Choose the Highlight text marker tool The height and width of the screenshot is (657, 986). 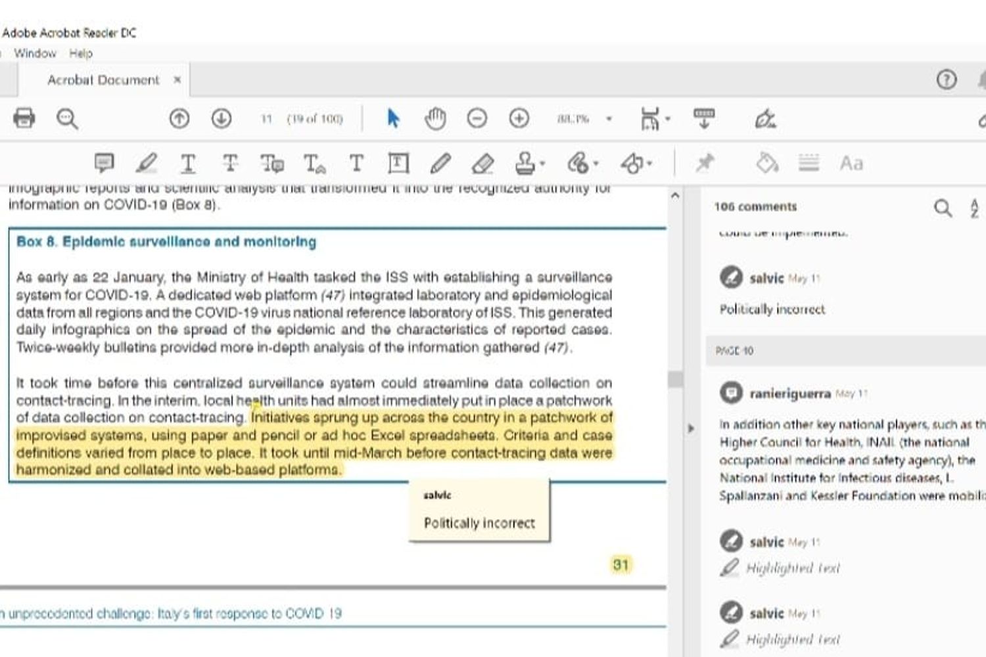coord(146,163)
